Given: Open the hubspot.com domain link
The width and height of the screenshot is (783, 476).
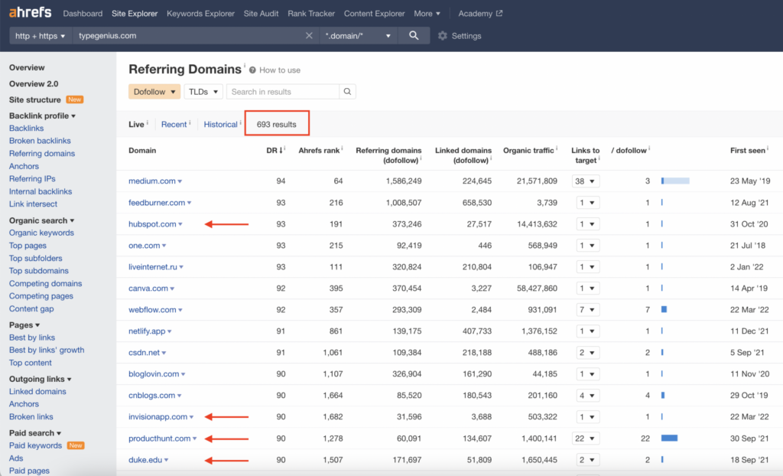Looking at the screenshot, I should coord(152,224).
